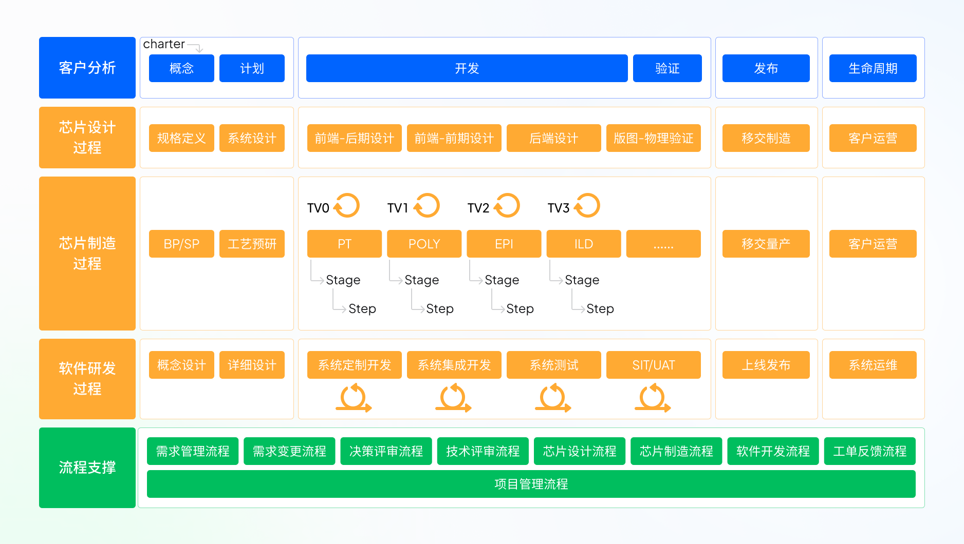Screen dimensions: 964x544
Task: Click the 详细设计 block
Action: [252, 365]
